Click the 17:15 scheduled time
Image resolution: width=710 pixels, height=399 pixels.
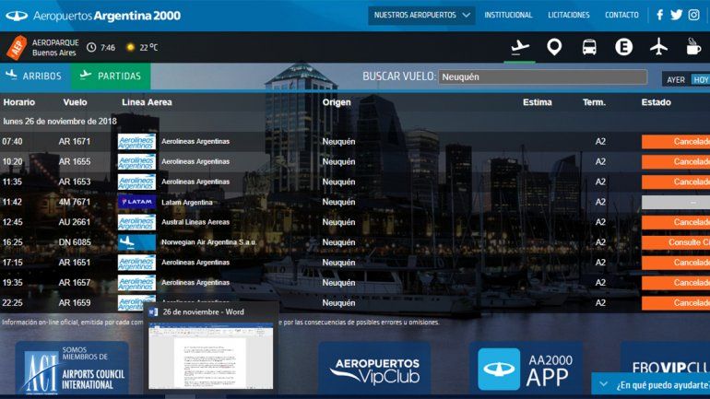click(x=12, y=263)
